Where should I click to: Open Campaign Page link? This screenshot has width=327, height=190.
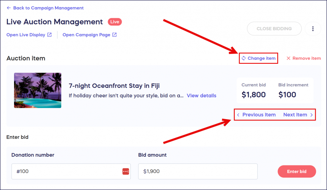point(86,35)
